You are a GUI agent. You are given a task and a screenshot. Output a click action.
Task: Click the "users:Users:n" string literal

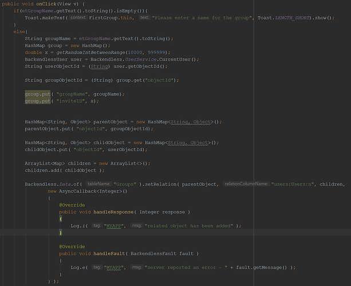(x=293, y=184)
